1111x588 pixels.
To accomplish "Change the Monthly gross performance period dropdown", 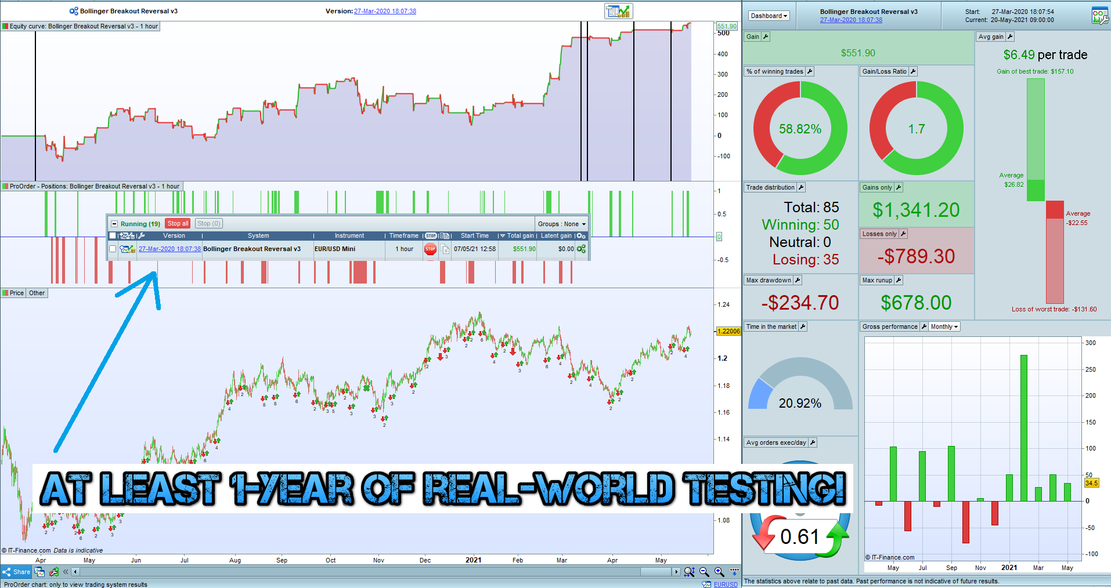I will (944, 326).
